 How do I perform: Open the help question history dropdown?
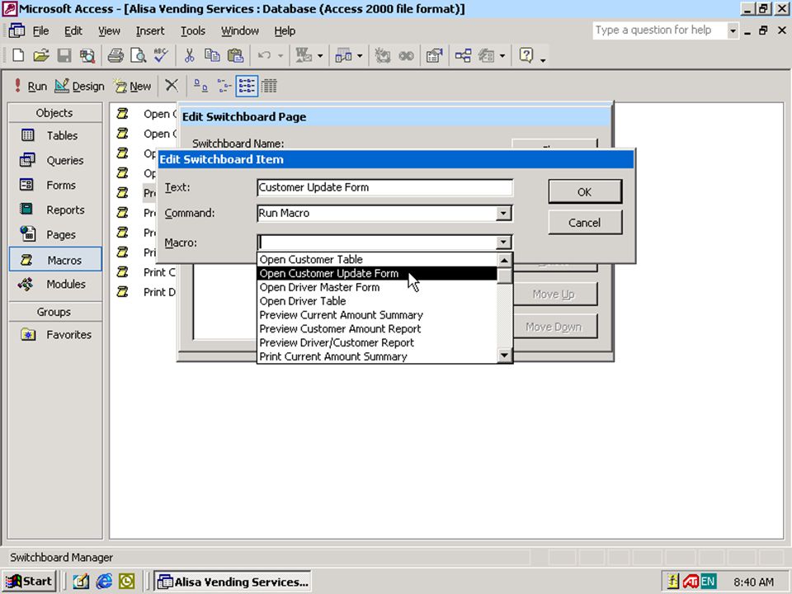click(x=733, y=31)
